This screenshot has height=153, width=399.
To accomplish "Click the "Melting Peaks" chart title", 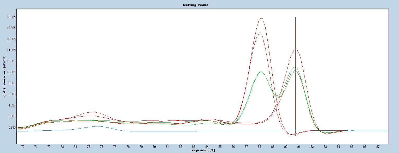I will [x=199, y=5].
